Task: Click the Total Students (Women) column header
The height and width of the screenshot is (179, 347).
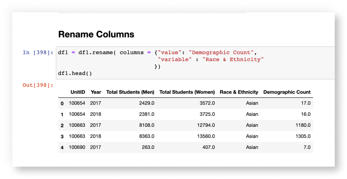Action: point(187,92)
